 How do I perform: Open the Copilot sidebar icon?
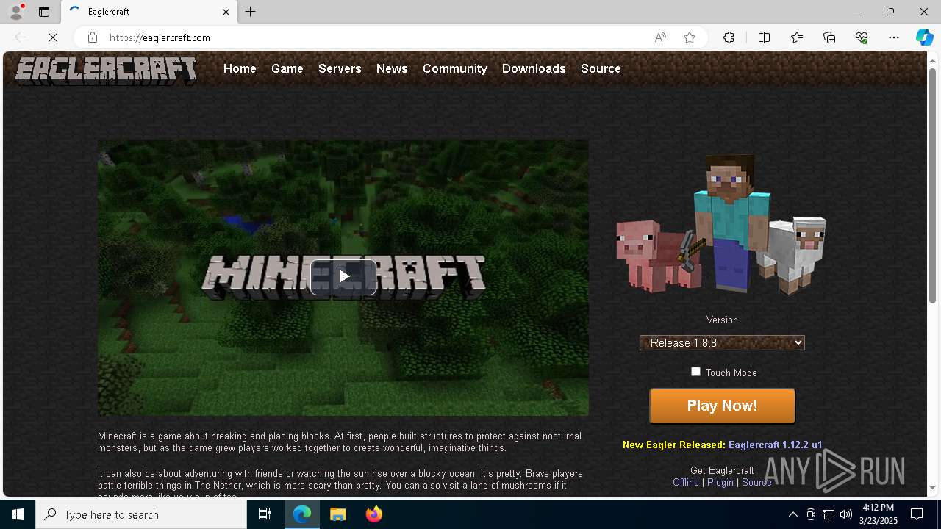[924, 37]
